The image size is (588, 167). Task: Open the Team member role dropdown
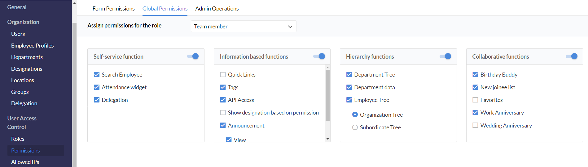click(243, 27)
